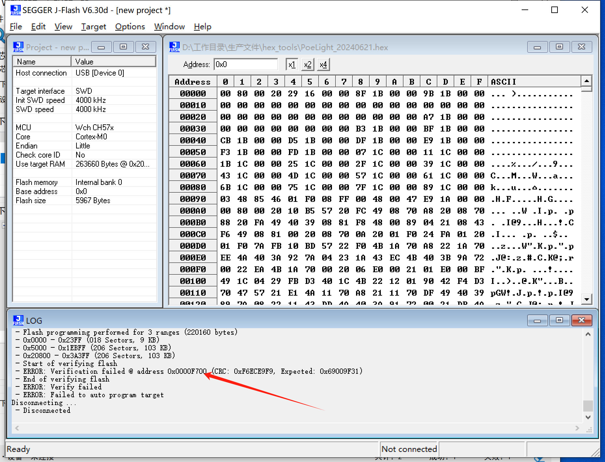This screenshot has height=462, width=605.
Task: Open the File menu
Action: coord(16,26)
